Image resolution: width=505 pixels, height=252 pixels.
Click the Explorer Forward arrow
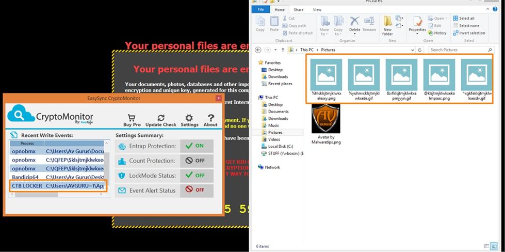coord(267,50)
